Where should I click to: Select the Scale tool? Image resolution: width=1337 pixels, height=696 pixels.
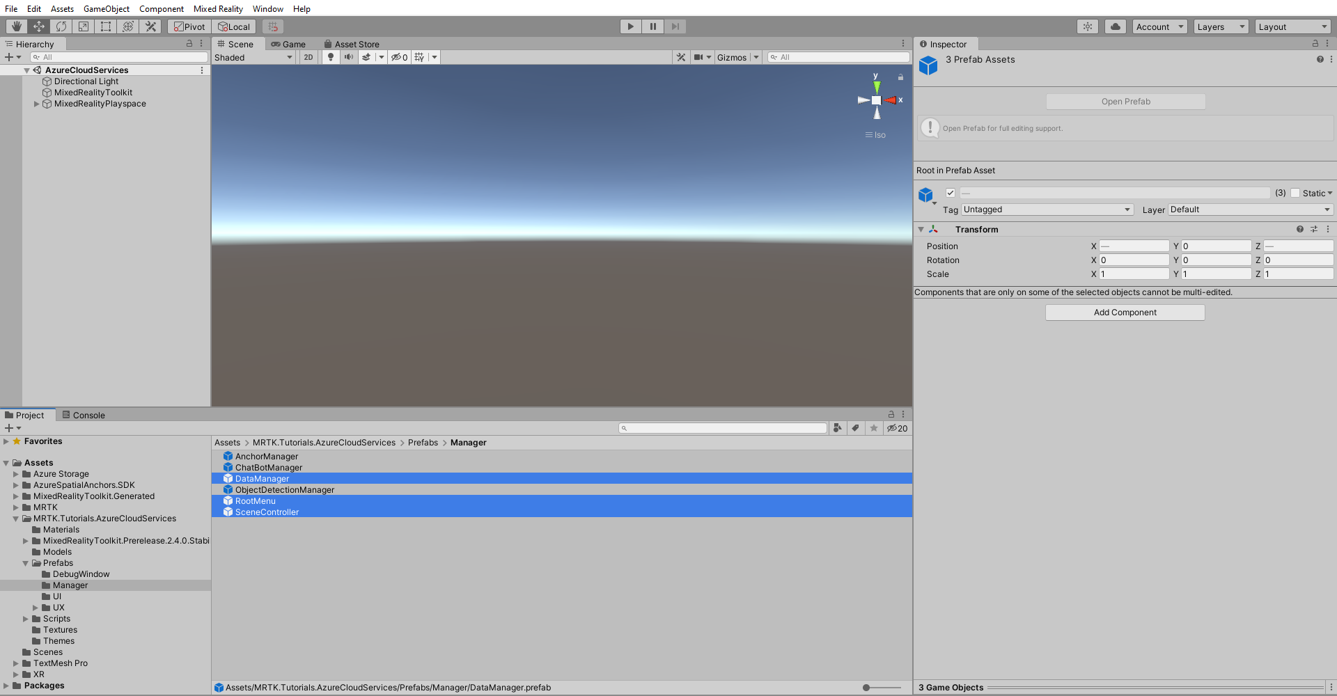[84, 26]
